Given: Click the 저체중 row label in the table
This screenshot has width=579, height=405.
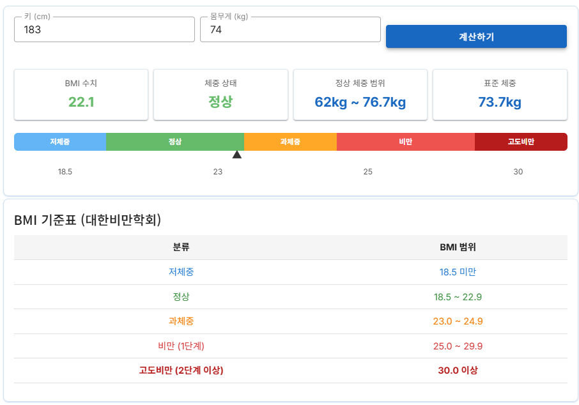Looking at the screenshot, I should point(181,272).
